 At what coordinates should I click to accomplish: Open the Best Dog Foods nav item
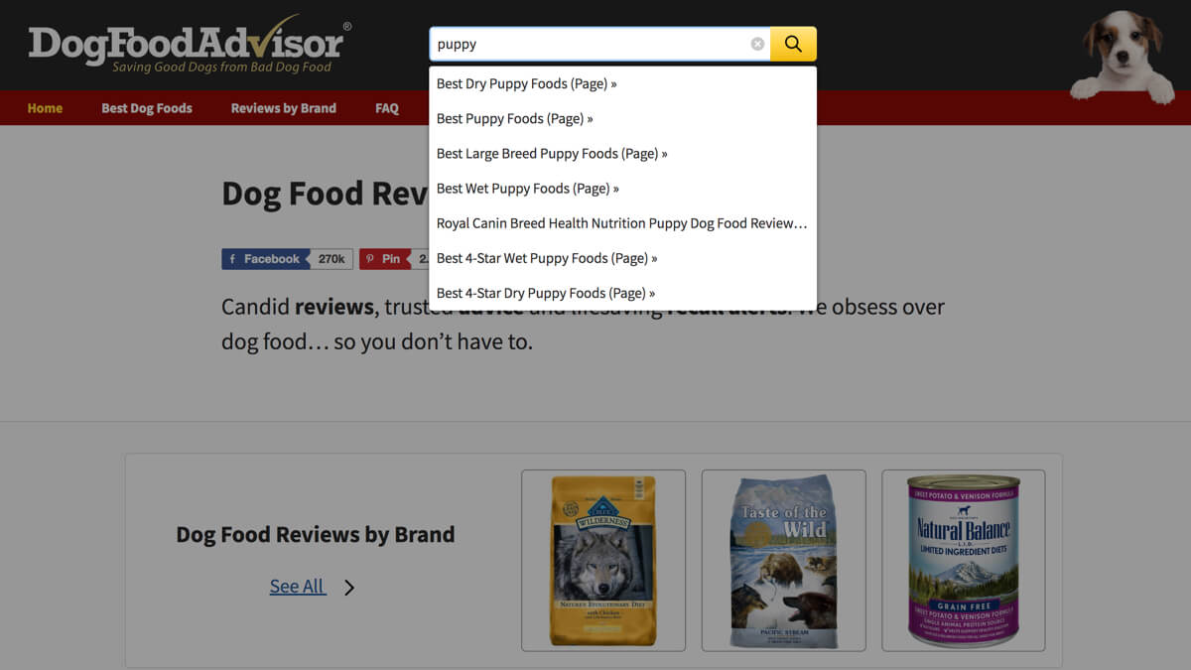147,108
